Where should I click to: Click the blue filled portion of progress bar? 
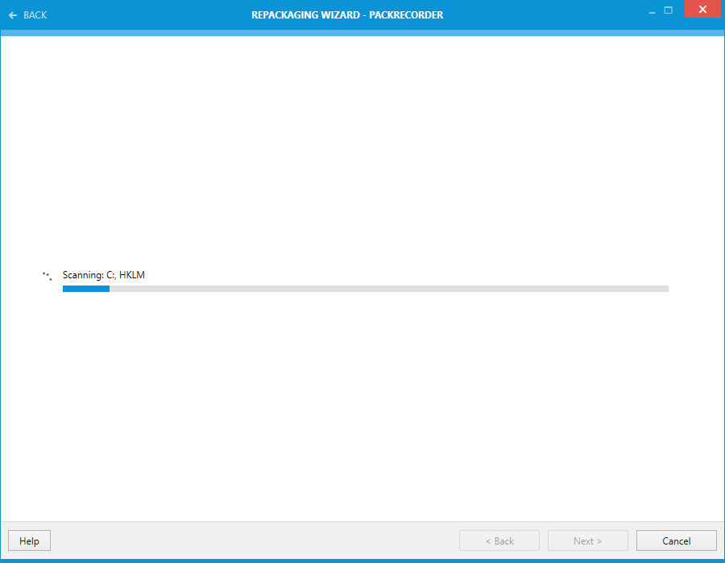pyautogui.click(x=85, y=288)
